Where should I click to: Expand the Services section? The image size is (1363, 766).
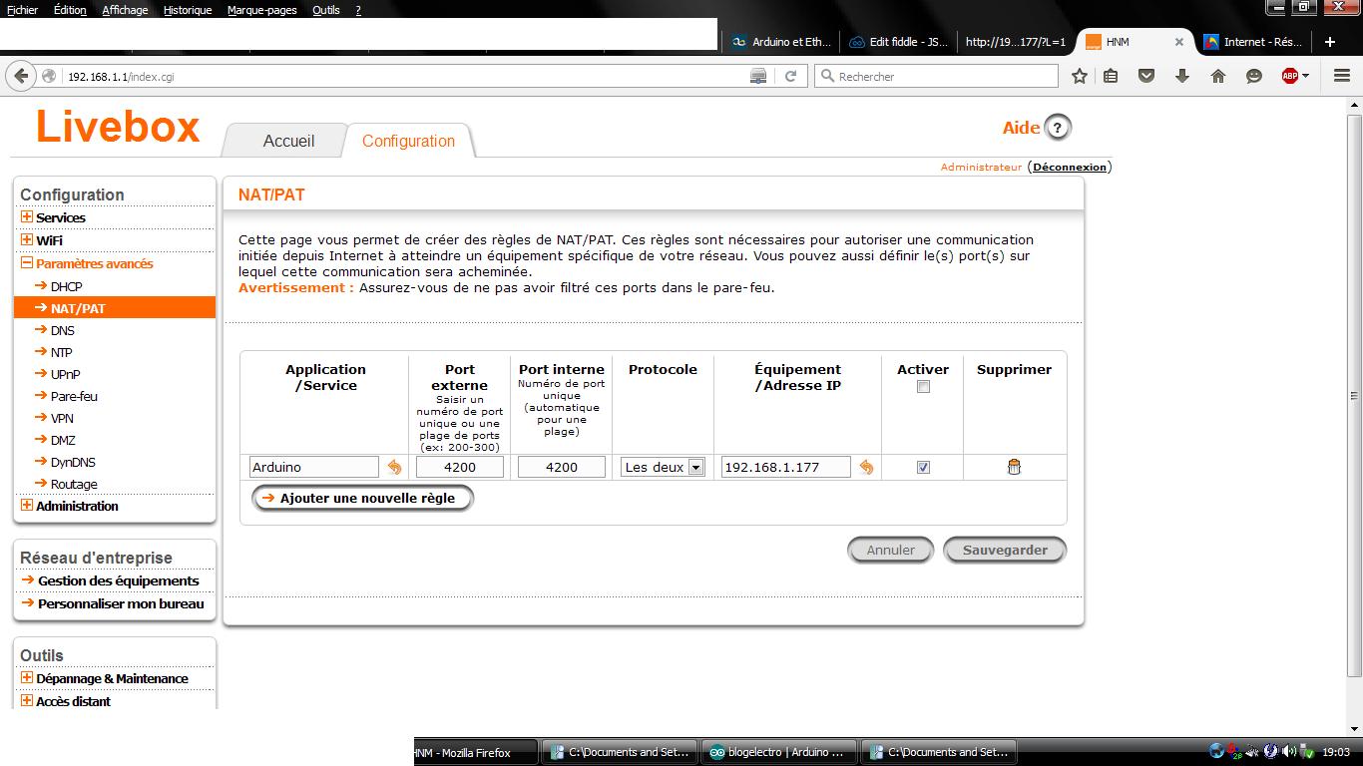click(x=27, y=217)
